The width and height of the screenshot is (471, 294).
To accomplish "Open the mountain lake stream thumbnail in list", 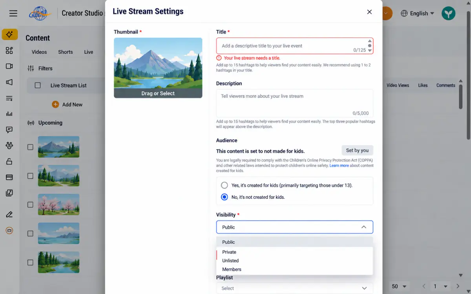I will (x=58, y=147).
